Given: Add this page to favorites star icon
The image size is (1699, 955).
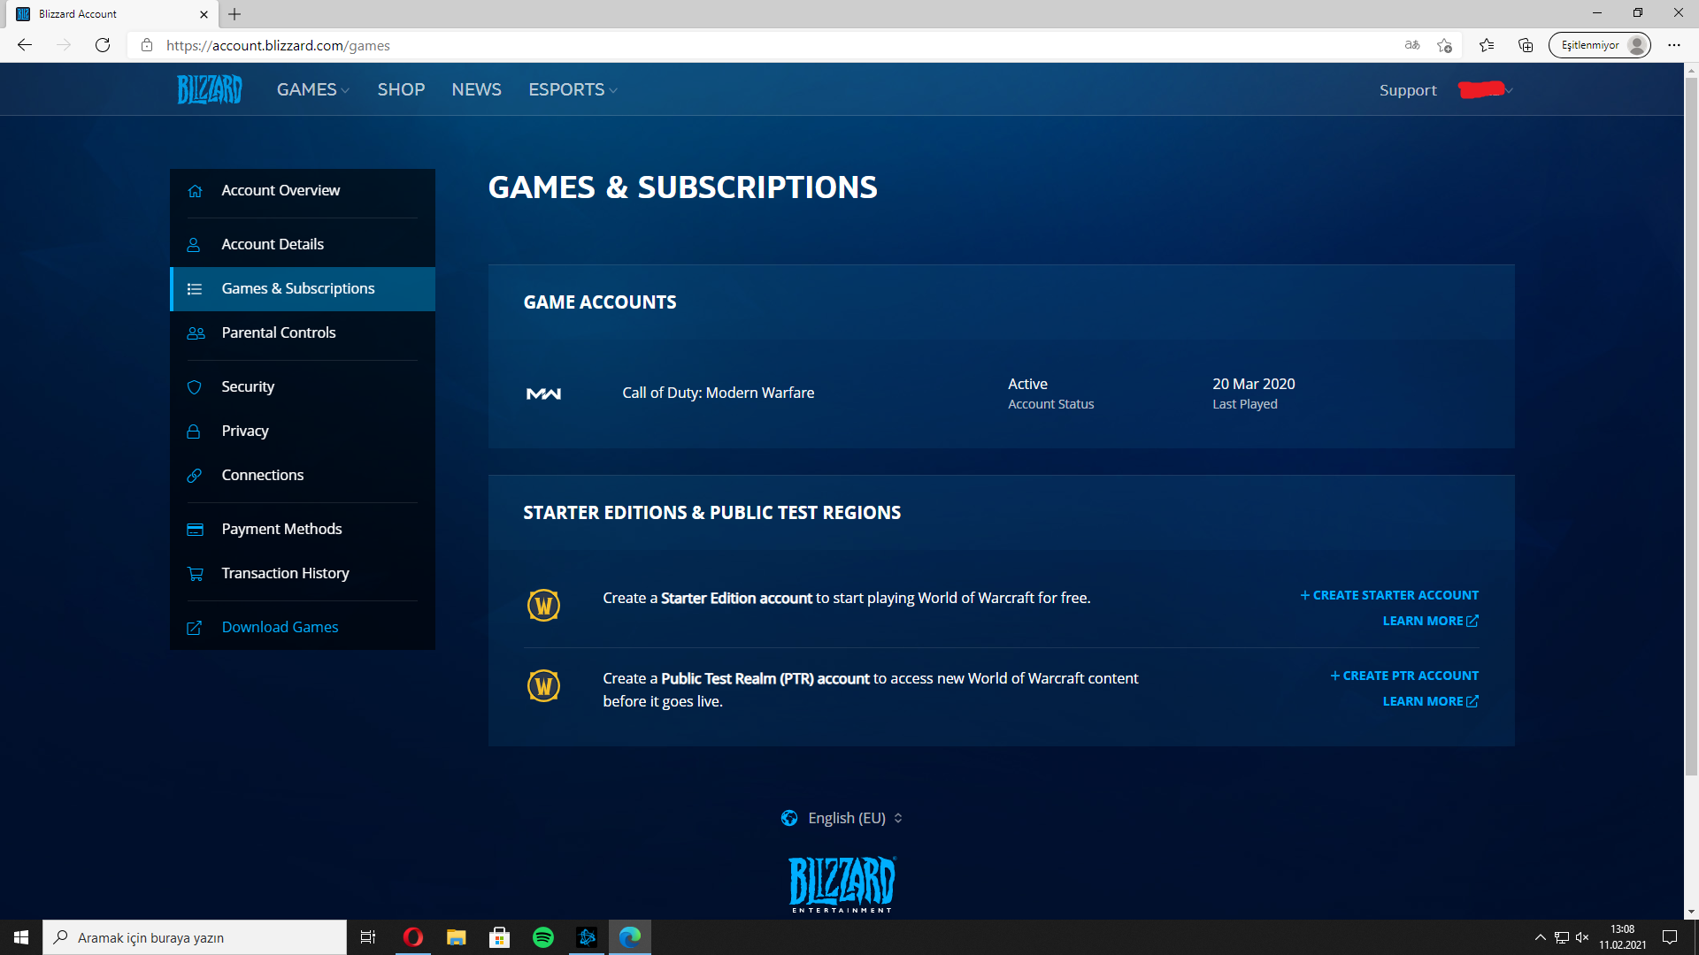Looking at the screenshot, I should click(x=1444, y=45).
